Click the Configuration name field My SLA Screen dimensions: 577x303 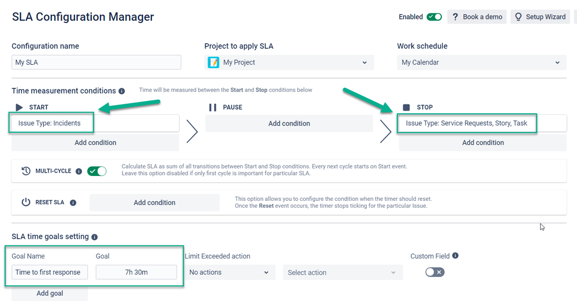(96, 62)
